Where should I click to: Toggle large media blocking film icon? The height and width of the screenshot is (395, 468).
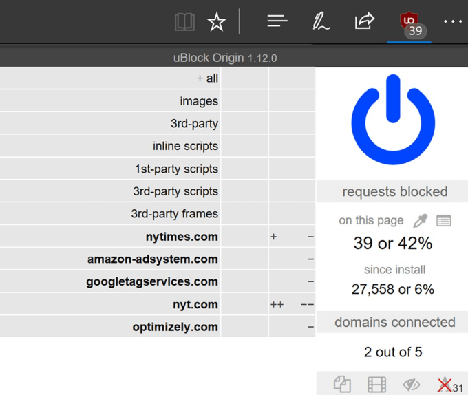pyautogui.click(x=376, y=384)
